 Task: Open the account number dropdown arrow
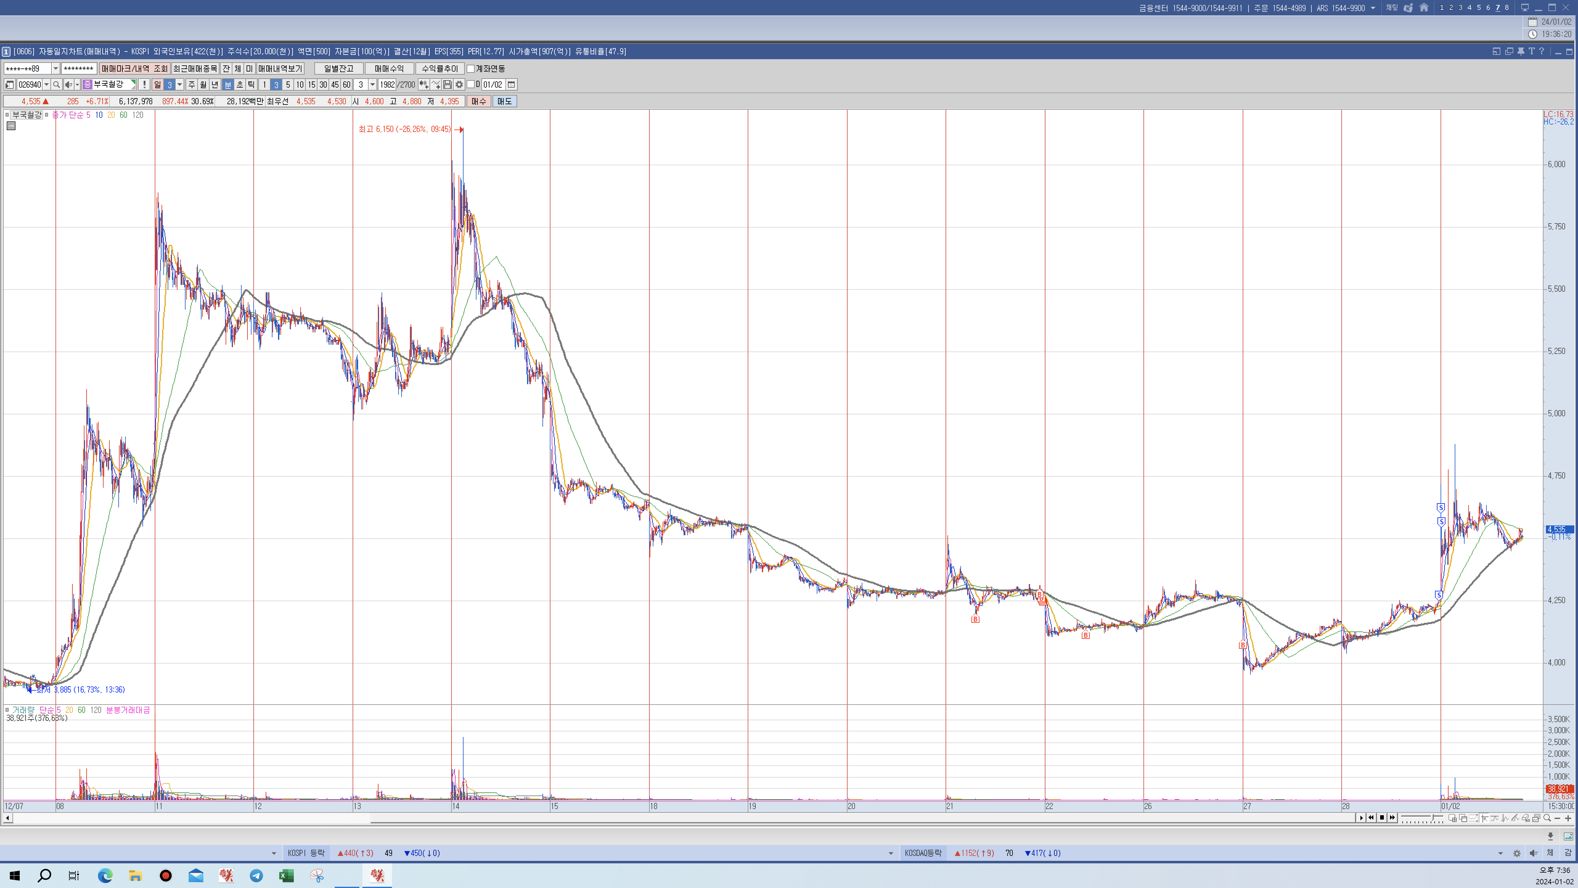coord(56,69)
